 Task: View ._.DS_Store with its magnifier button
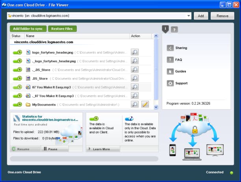pyautogui.click(x=135, y=69)
